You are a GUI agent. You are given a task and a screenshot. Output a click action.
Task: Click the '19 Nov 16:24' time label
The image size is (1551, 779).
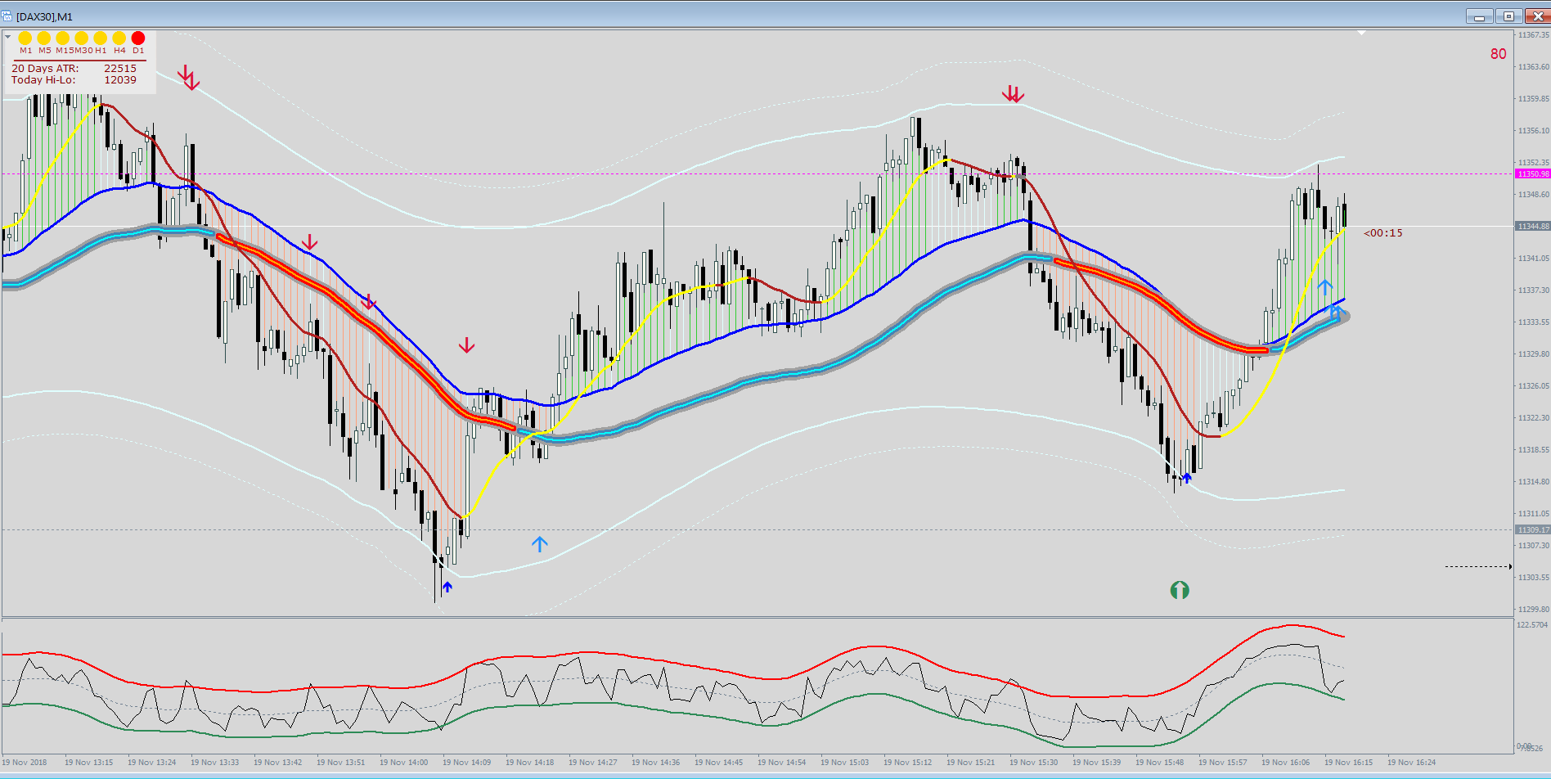(x=1412, y=763)
